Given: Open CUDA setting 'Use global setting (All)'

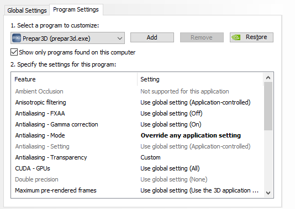Looking at the screenshot, I should tap(170, 168).
